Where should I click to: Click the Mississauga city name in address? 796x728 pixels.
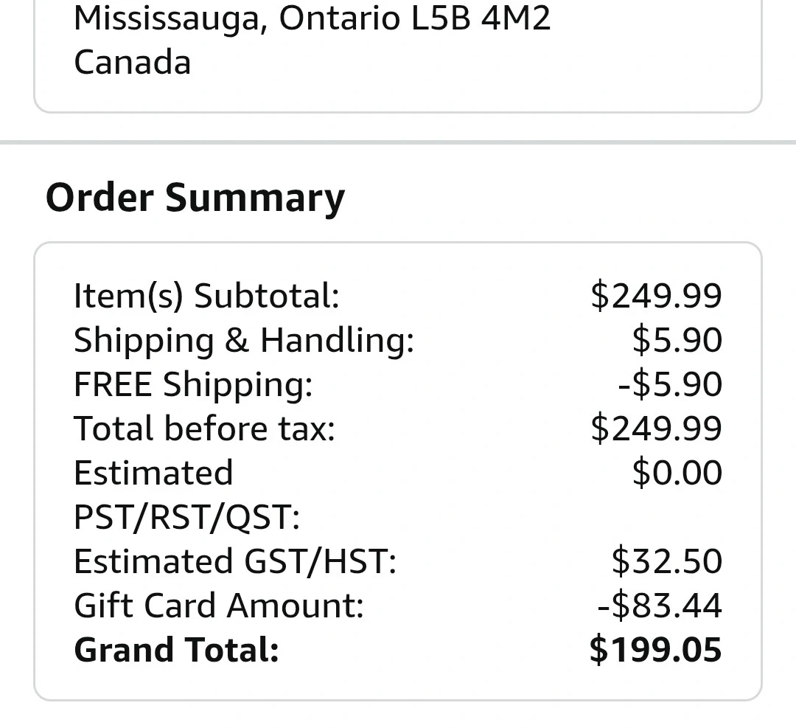166,19
